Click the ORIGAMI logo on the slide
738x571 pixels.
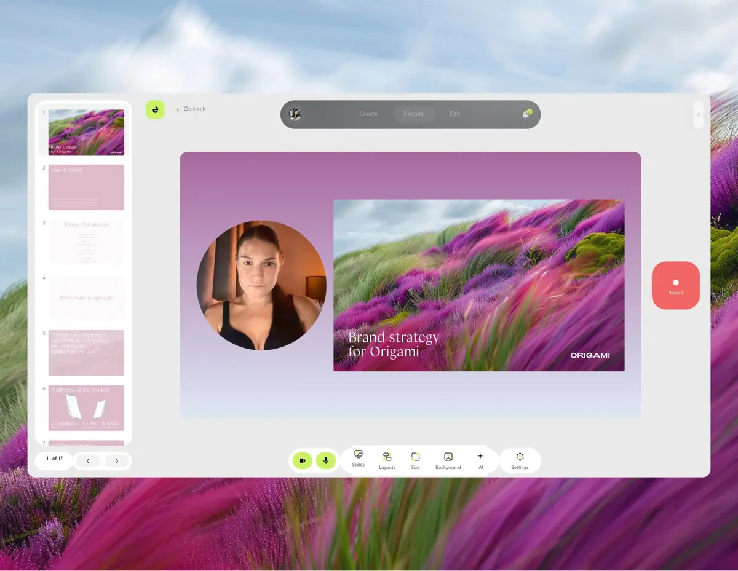tap(590, 355)
